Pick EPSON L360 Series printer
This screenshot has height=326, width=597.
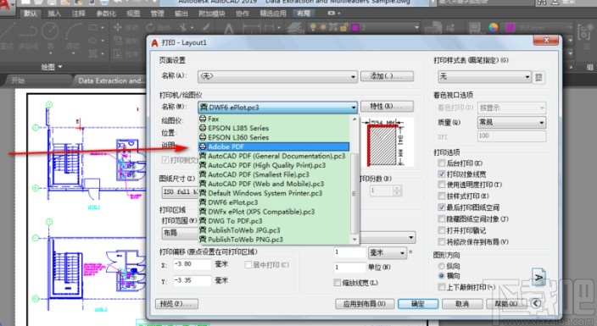coord(273,137)
